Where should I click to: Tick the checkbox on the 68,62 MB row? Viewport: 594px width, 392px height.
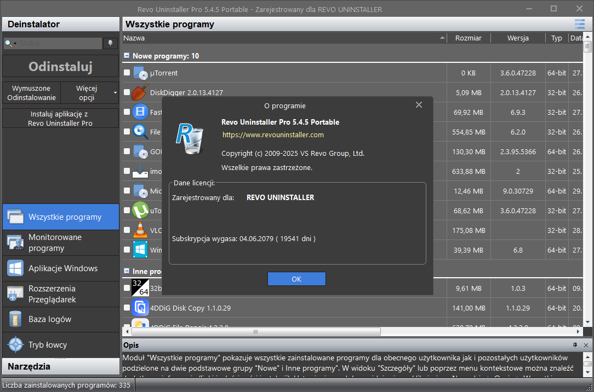pyautogui.click(x=127, y=210)
